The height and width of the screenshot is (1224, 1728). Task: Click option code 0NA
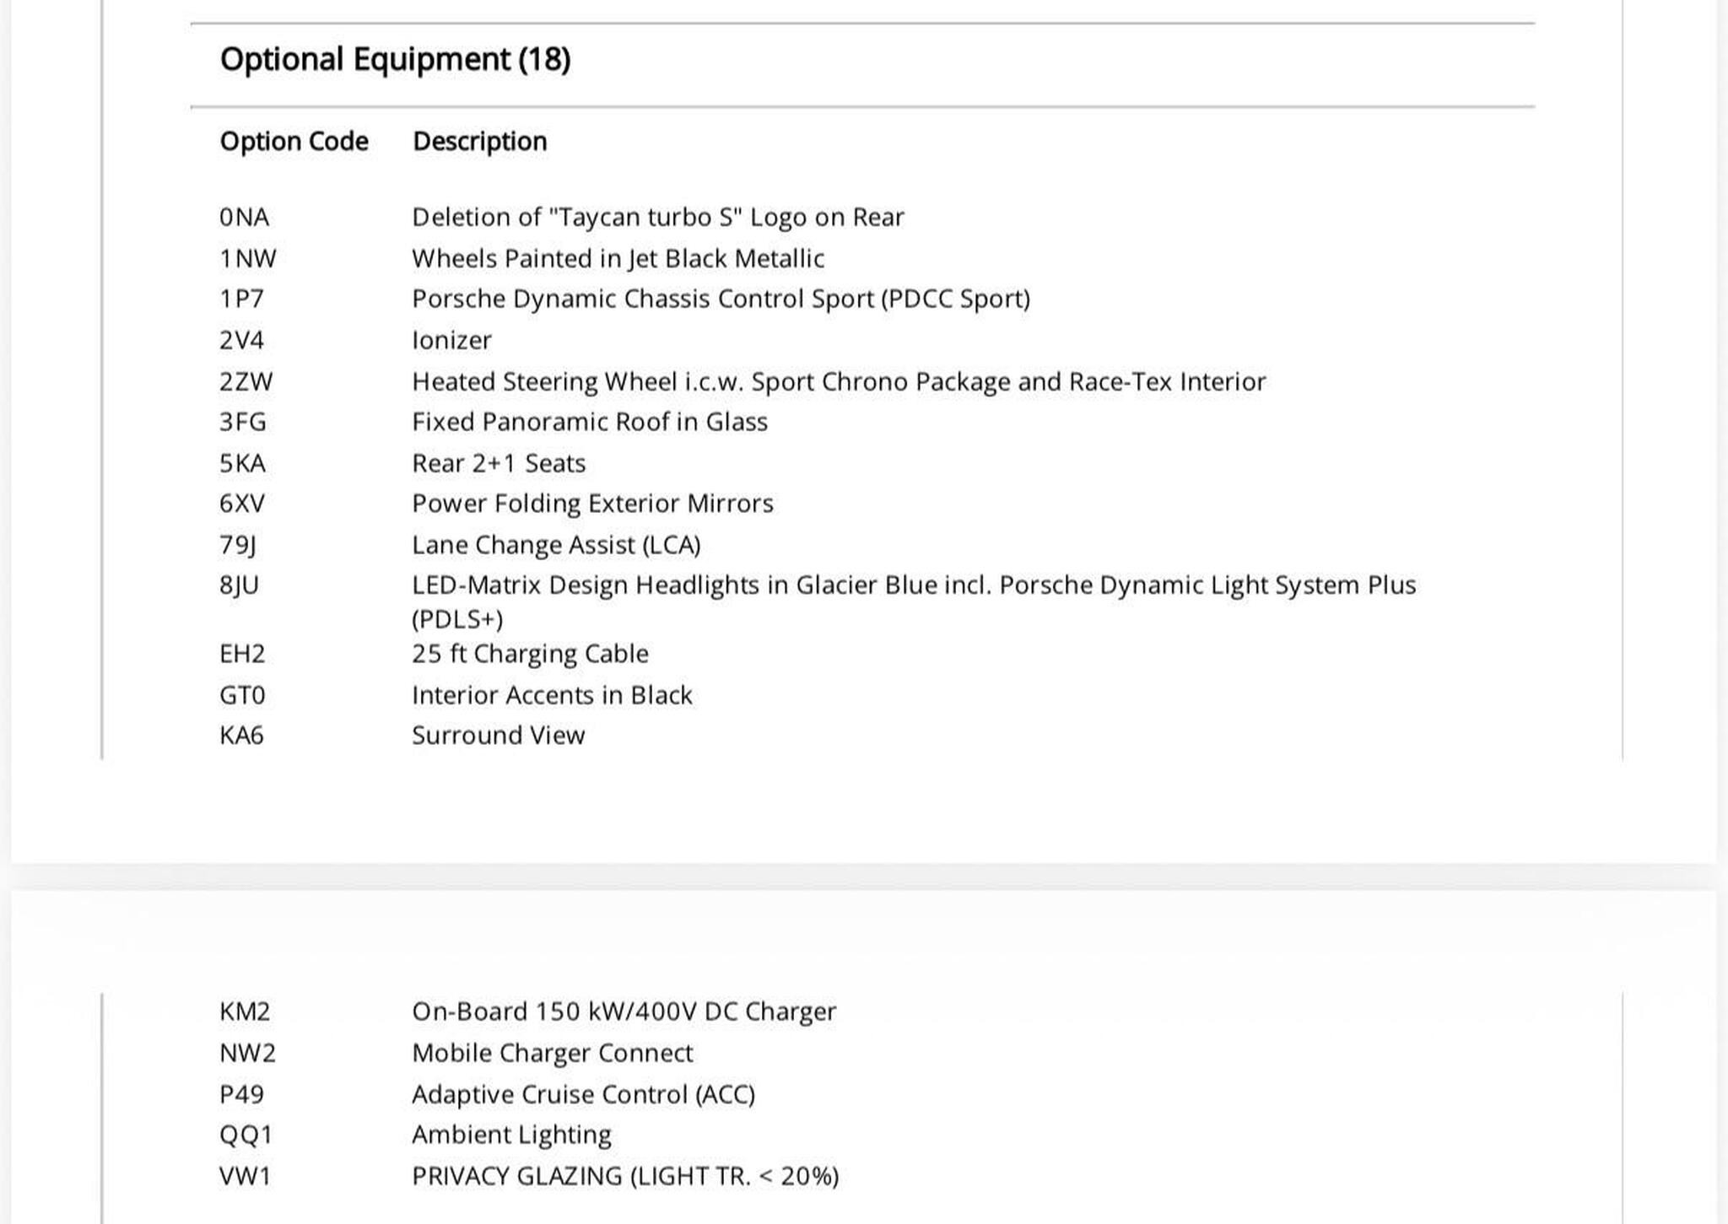(244, 218)
